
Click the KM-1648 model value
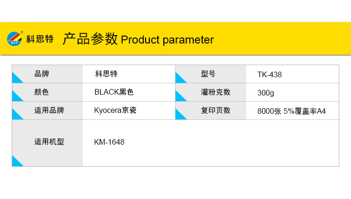pos(109,142)
